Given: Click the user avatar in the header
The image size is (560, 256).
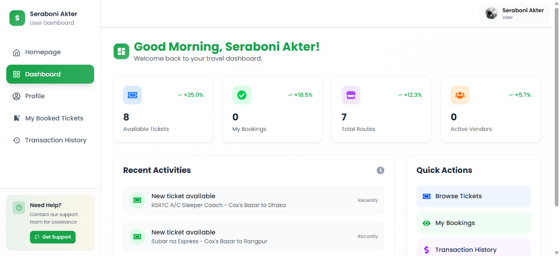Looking at the screenshot, I should pos(492,13).
